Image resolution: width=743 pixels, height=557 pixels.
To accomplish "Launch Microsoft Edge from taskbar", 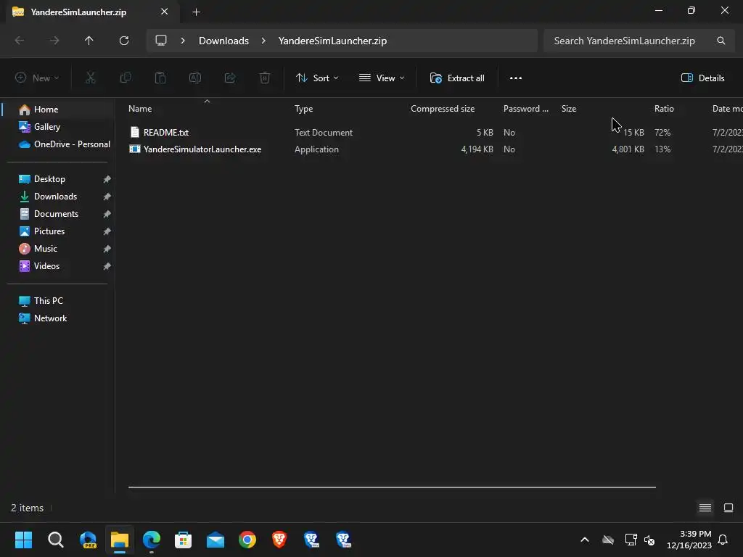I will point(152,540).
